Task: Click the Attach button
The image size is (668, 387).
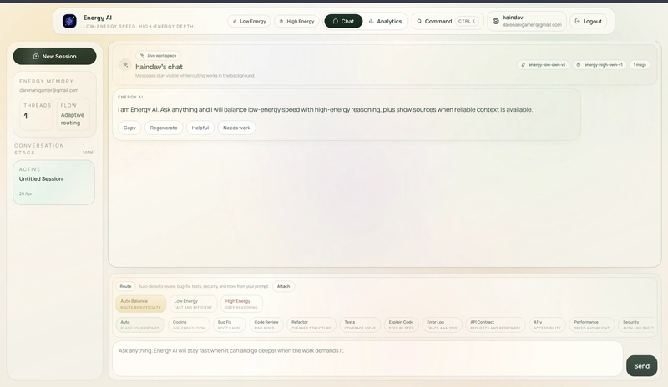Action: pyautogui.click(x=283, y=287)
